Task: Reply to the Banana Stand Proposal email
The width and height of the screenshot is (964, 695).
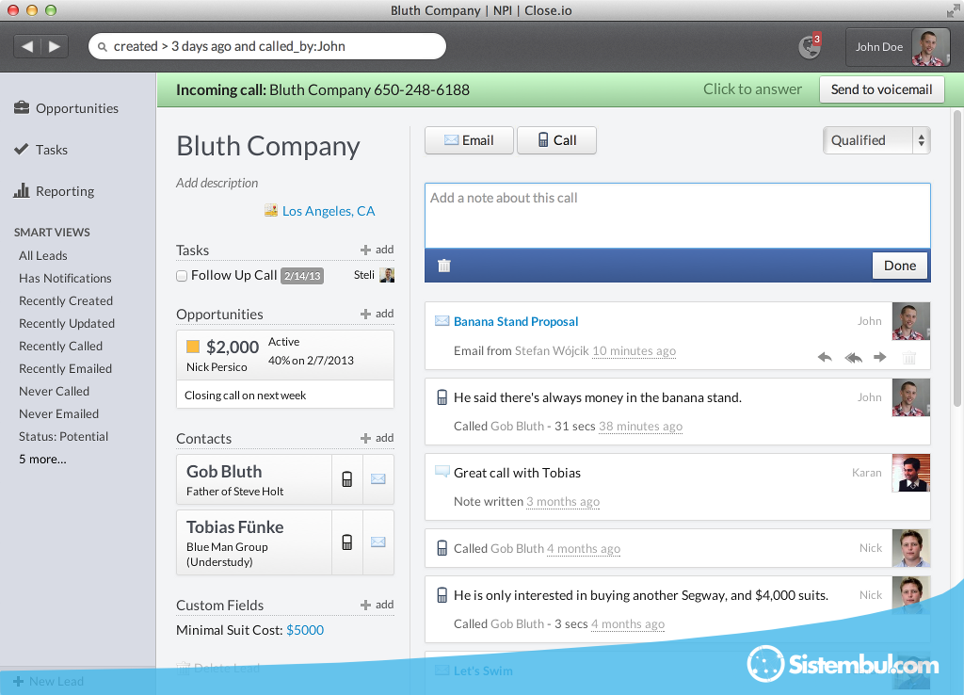Action: 825,357
